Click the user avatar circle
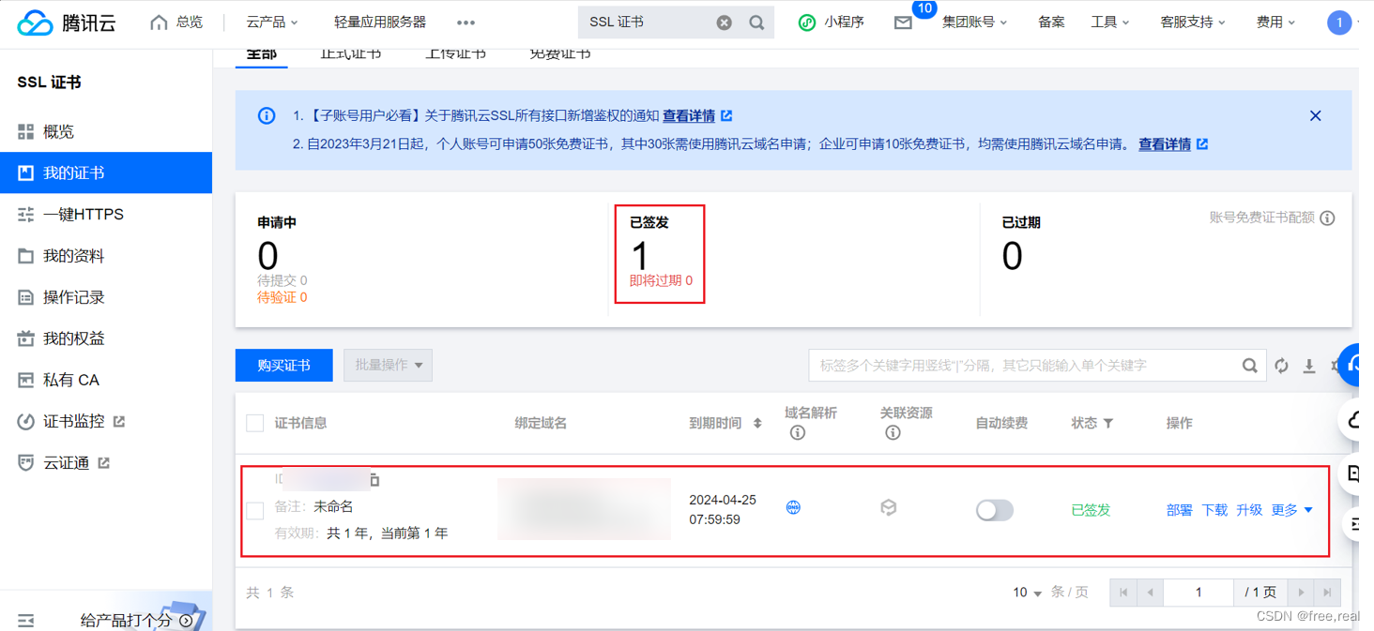The width and height of the screenshot is (1374, 631). (x=1339, y=23)
